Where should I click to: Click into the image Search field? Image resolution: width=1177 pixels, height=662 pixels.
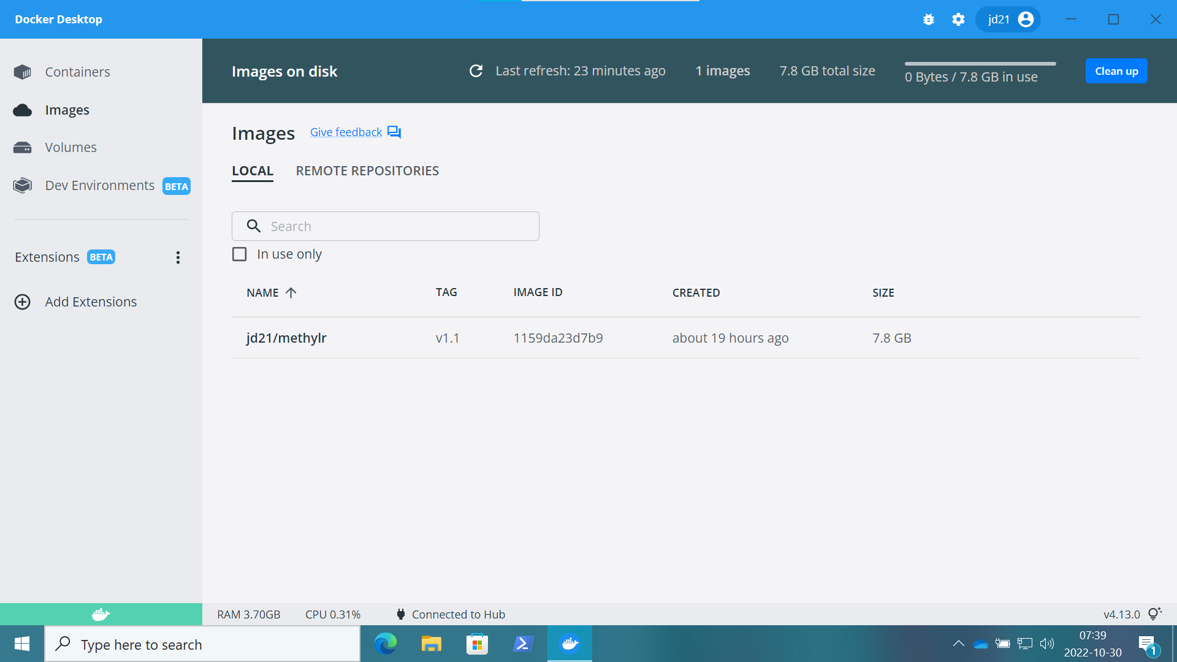(386, 226)
